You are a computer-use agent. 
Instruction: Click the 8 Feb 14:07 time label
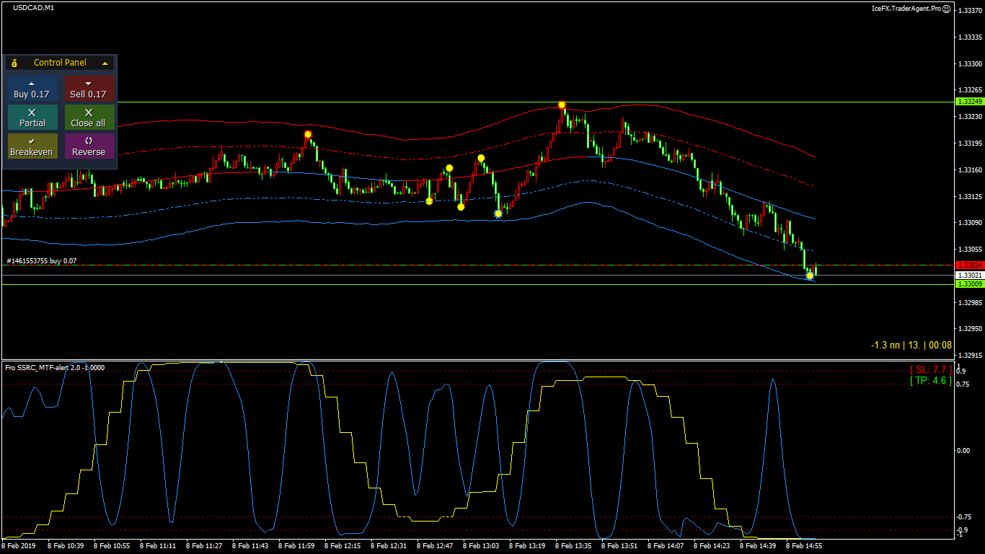click(x=666, y=546)
